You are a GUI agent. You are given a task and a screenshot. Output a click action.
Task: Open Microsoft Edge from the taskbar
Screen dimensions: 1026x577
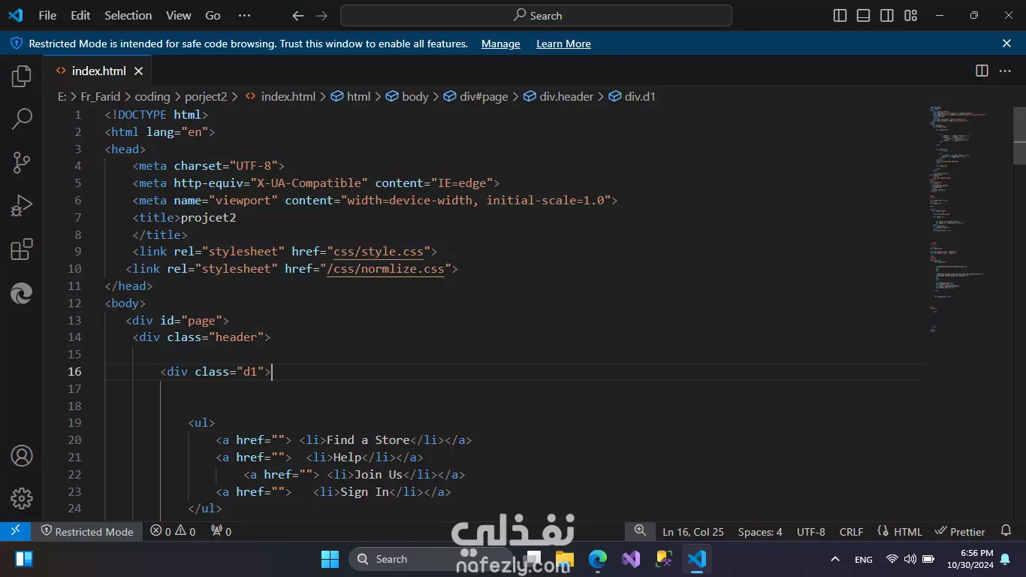point(598,559)
